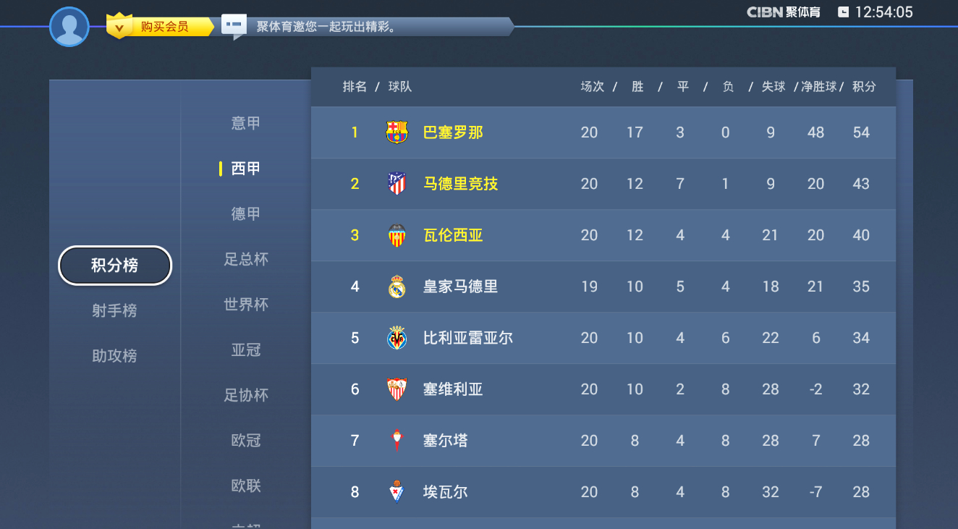The width and height of the screenshot is (958, 529).
Task: Choose 世界杯 from the competition list
Action: tap(246, 305)
